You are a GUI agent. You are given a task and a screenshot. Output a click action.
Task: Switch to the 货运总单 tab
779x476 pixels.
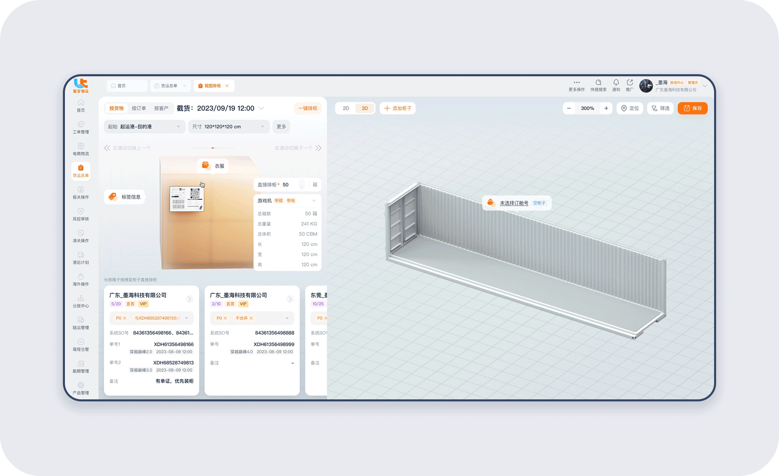(169, 86)
